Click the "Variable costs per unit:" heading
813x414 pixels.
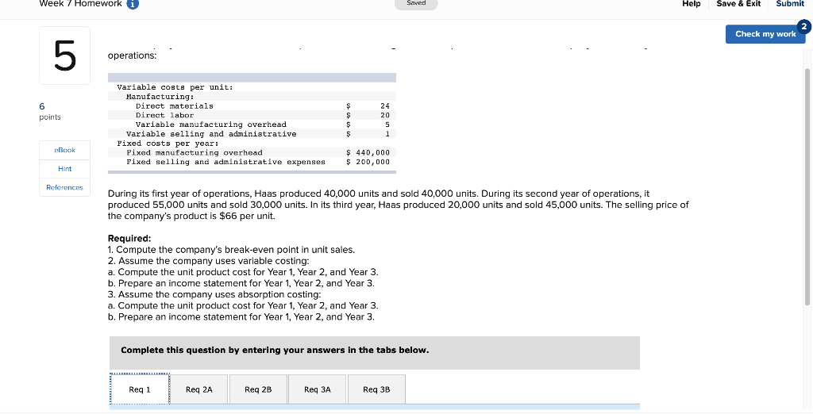tap(175, 87)
